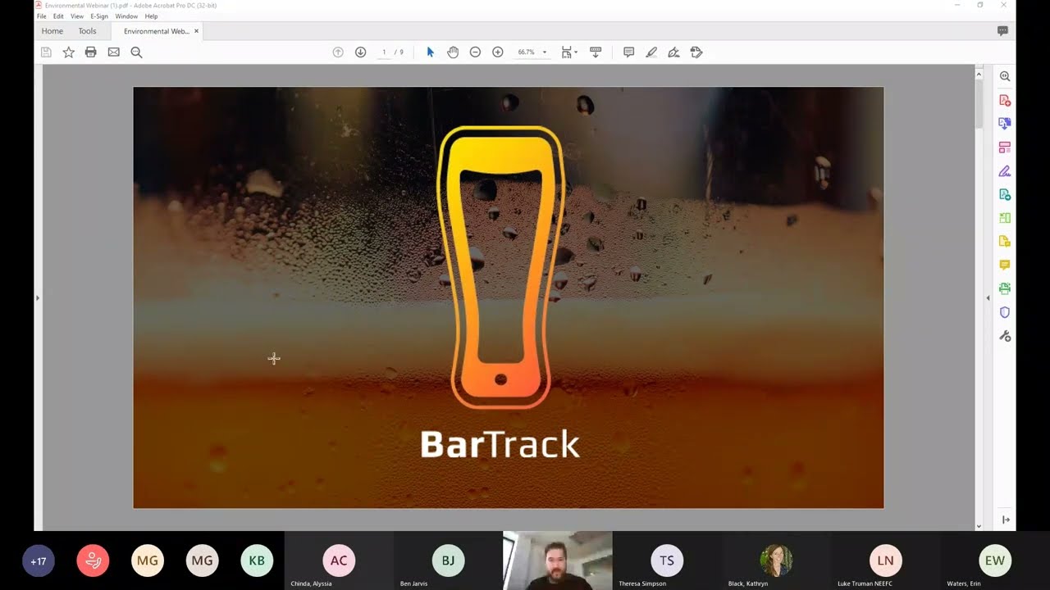Open Export PDF tool in right panel

tap(1005, 124)
